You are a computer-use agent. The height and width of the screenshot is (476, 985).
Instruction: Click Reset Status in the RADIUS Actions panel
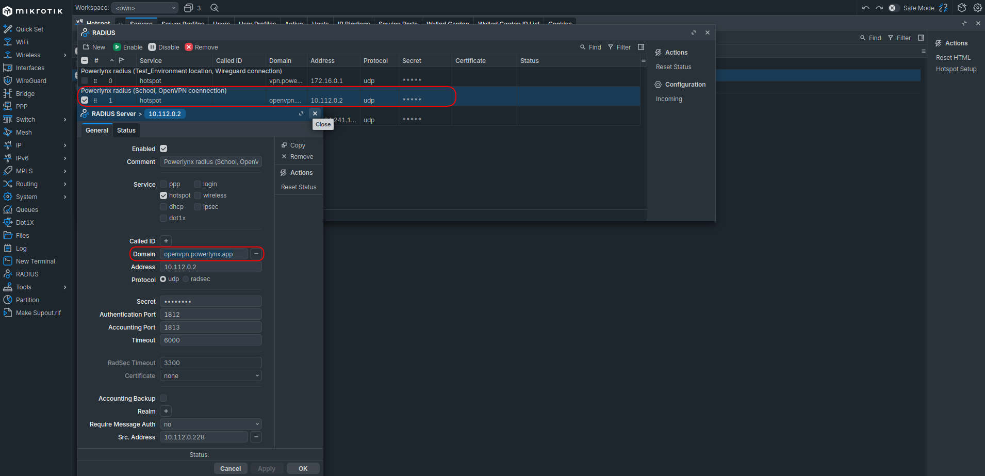(x=674, y=67)
